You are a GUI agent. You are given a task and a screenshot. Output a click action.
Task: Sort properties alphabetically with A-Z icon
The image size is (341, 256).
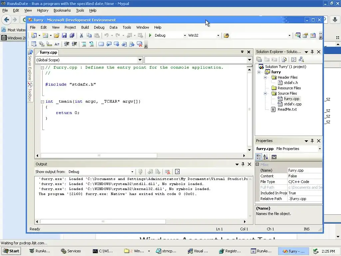265,157
